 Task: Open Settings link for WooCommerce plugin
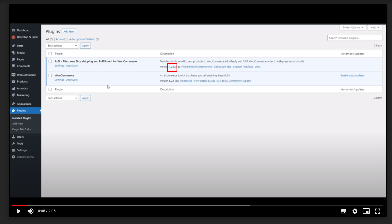pyautogui.click(x=59, y=80)
